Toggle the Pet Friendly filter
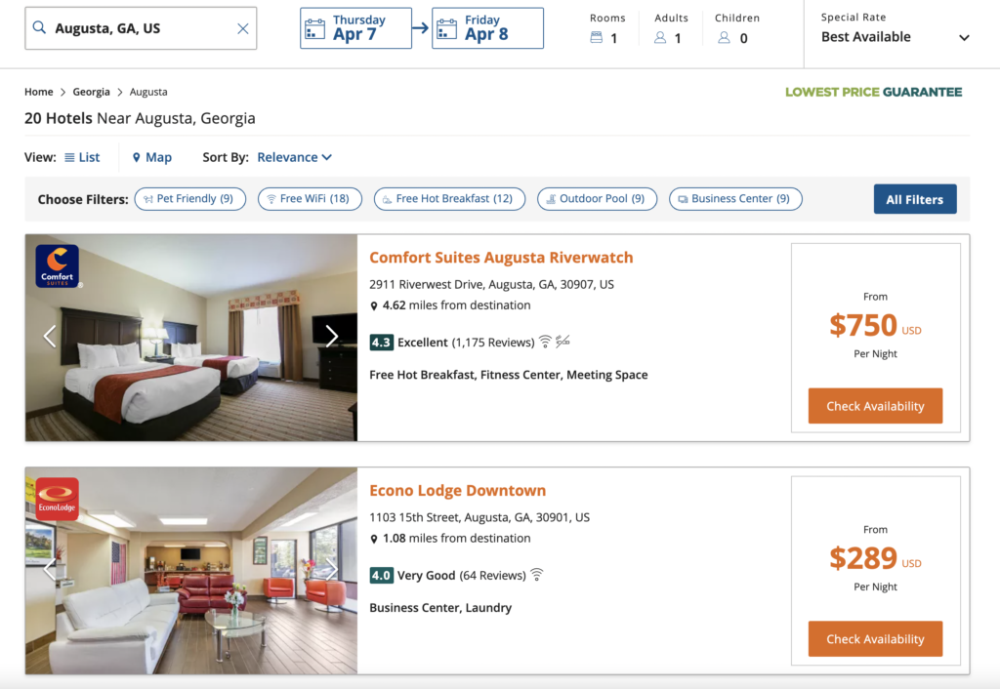 point(189,198)
